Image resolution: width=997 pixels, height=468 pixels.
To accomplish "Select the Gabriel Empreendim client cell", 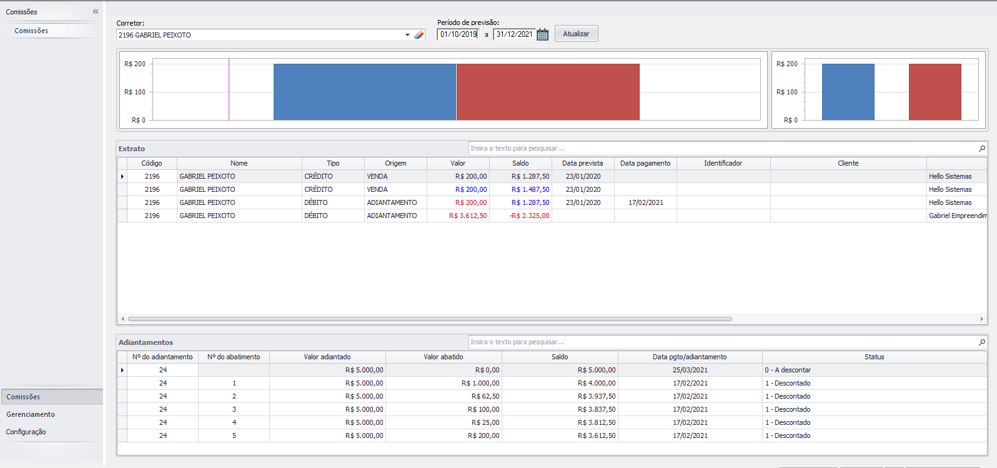I will 957,216.
